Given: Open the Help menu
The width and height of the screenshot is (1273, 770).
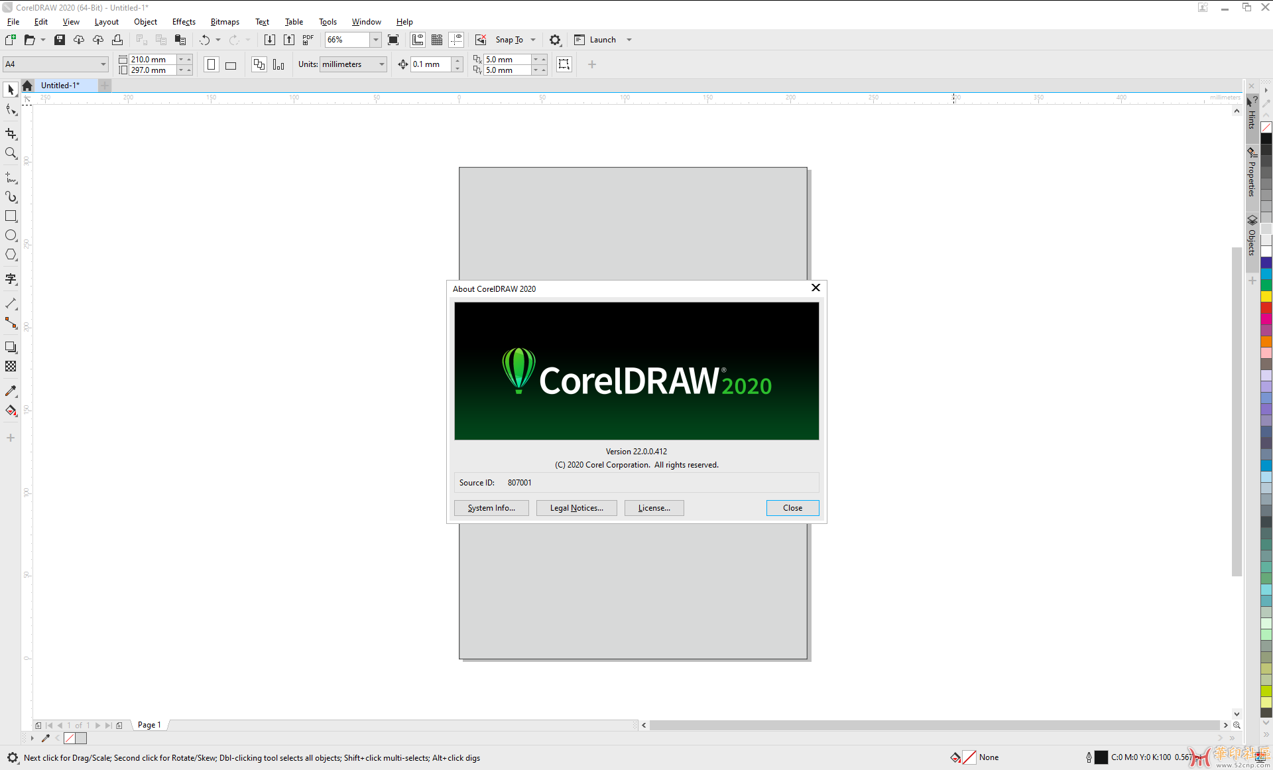Looking at the screenshot, I should click(x=404, y=22).
